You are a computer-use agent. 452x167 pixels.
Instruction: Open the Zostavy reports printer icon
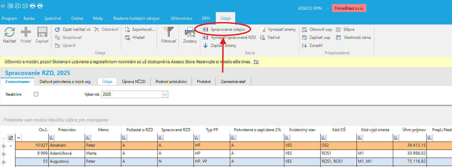click(190, 33)
